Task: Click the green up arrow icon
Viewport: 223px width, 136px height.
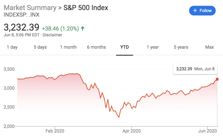Action: pos(82,28)
